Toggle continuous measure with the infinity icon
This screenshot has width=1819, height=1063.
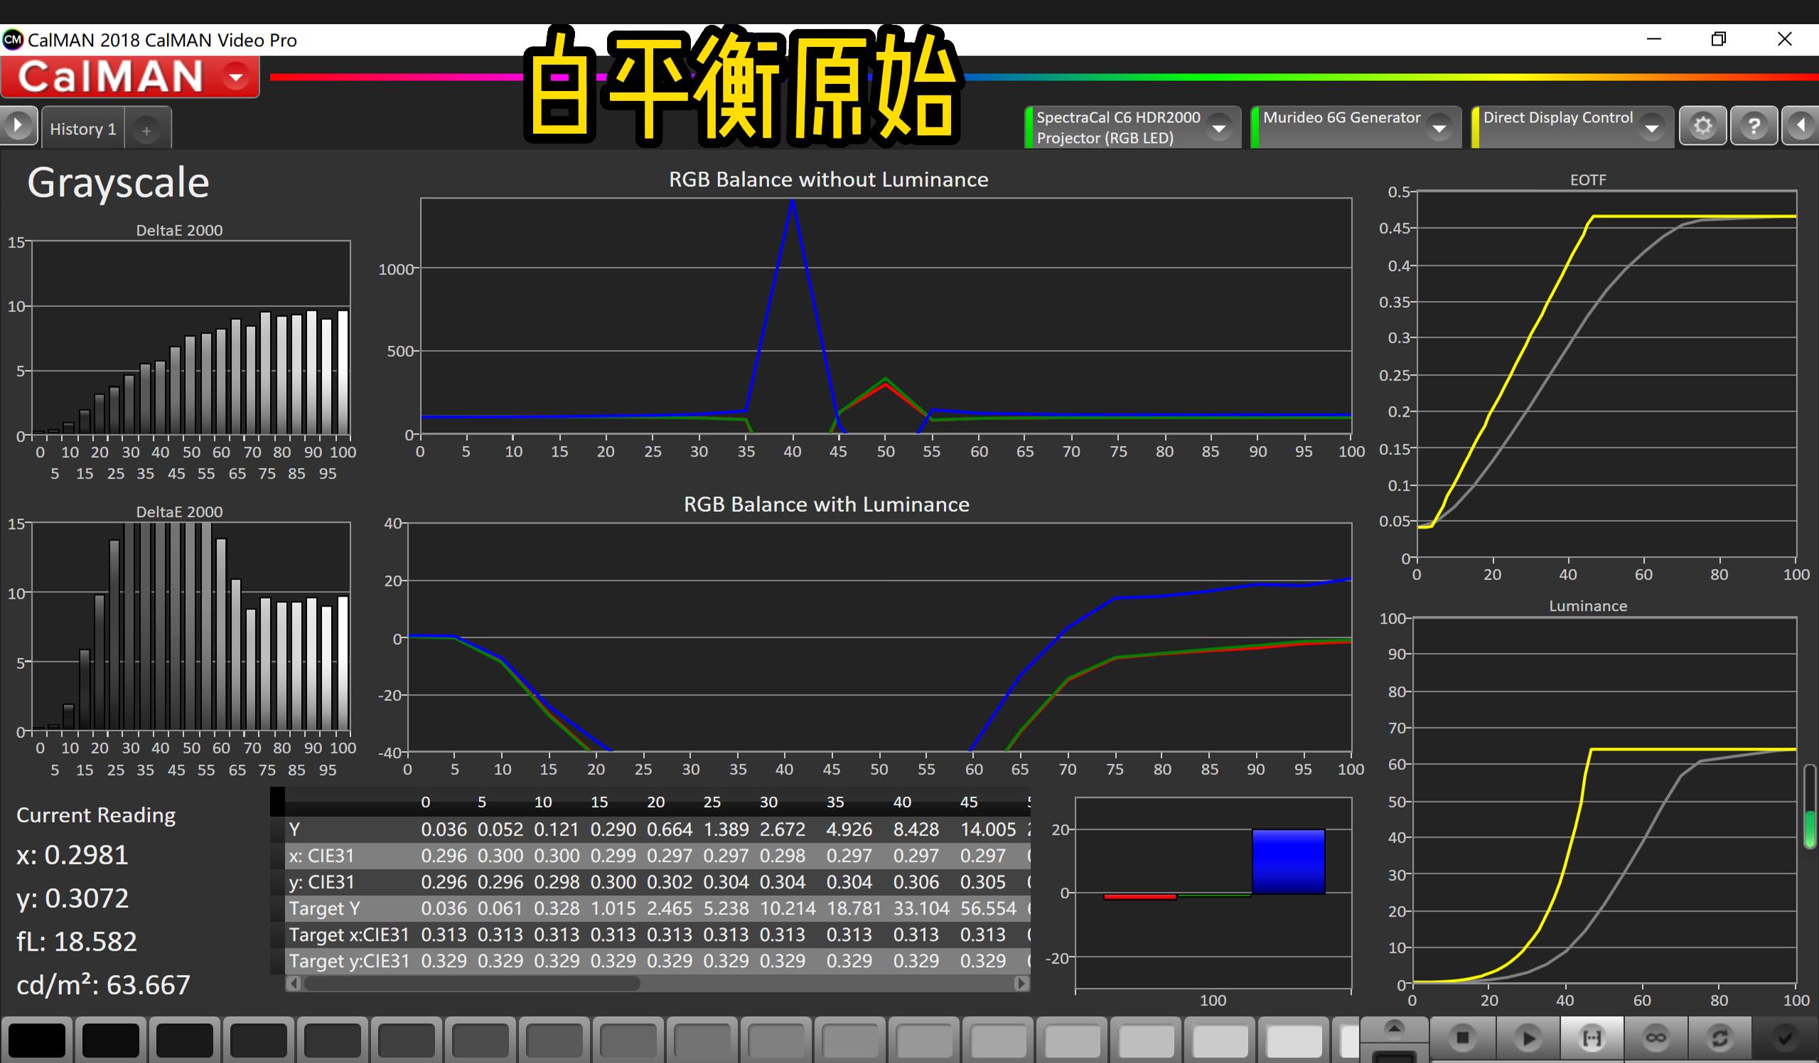click(x=1657, y=1038)
